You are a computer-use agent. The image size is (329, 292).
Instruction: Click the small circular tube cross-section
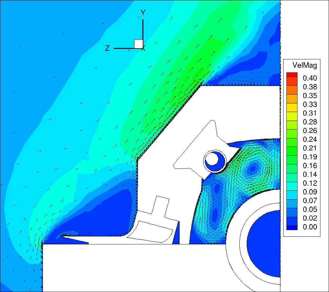[215, 161]
